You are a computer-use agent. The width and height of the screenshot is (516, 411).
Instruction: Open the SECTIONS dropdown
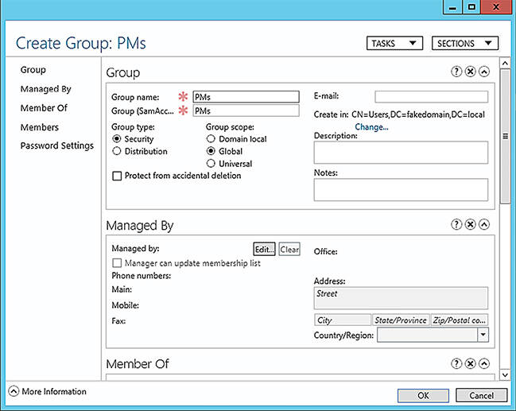(x=465, y=43)
